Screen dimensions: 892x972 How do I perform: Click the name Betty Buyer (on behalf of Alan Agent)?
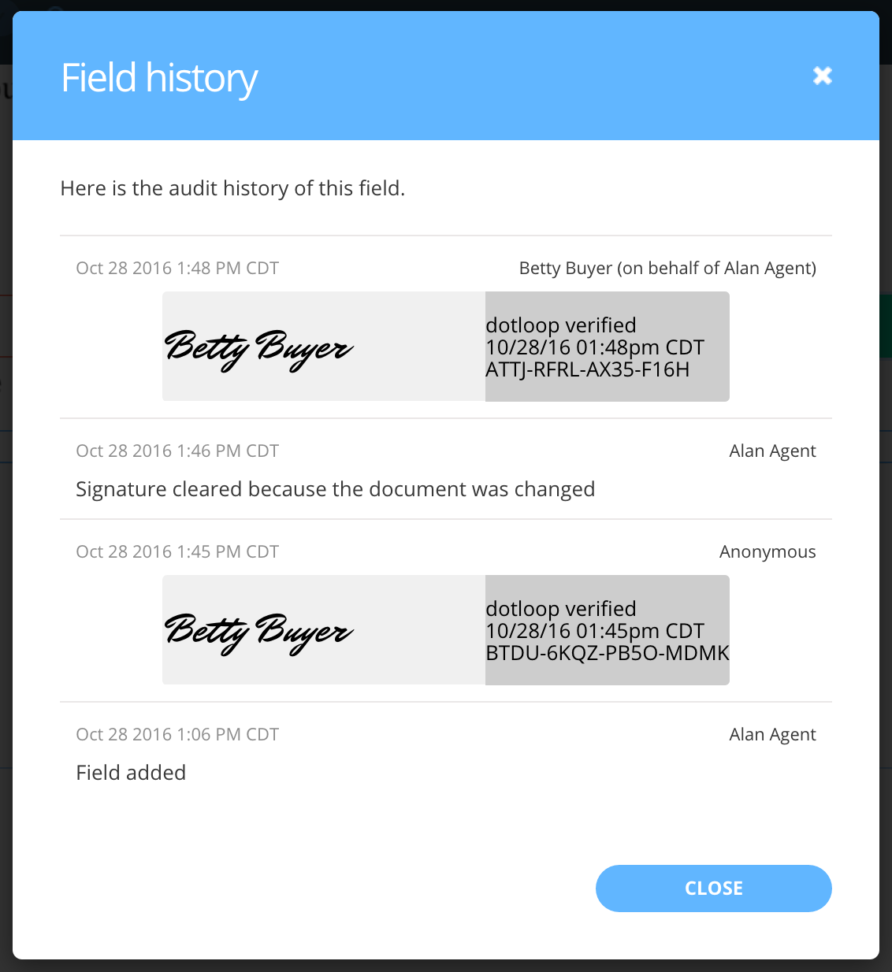click(667, 268)
